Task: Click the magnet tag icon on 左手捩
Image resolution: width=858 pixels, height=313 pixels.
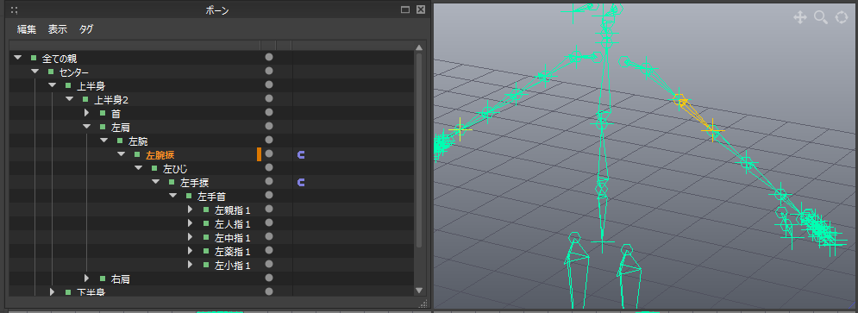Action: 300,182
